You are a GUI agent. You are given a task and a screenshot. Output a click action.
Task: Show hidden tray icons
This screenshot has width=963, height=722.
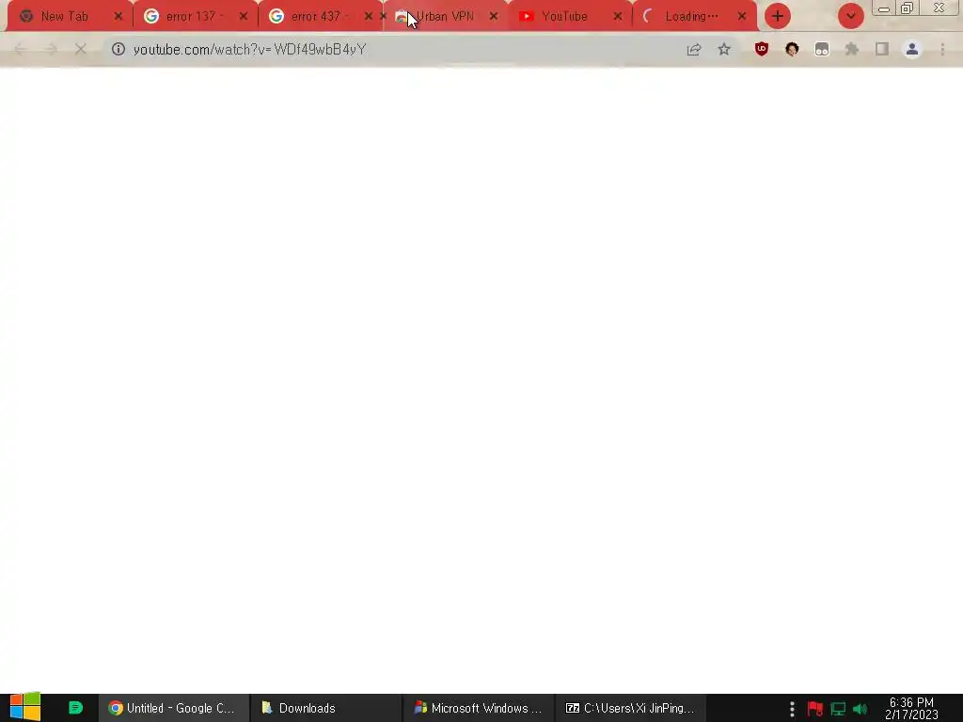point(792,709)
